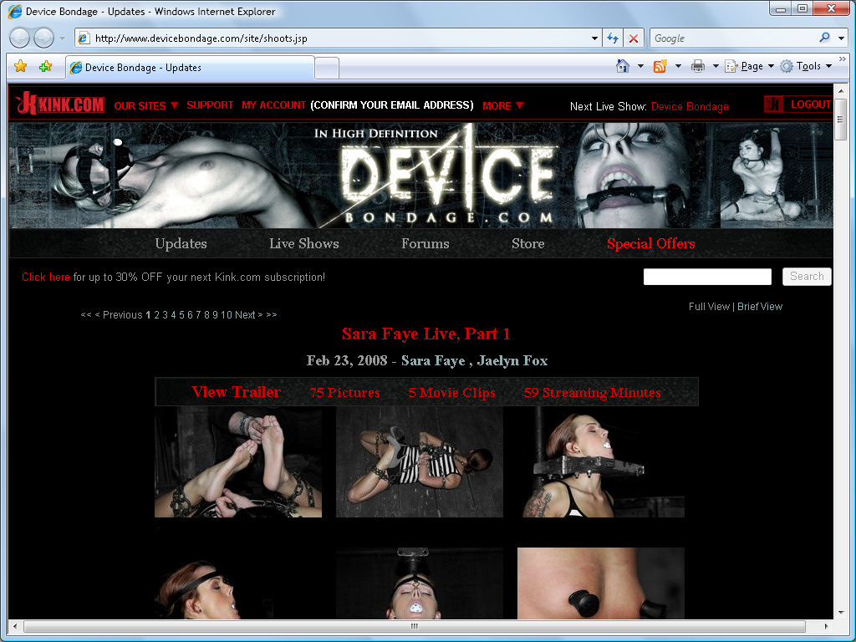Open the Tools menu
This screenshot has height=642, width=856.
806,66
